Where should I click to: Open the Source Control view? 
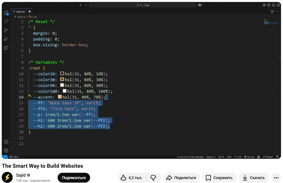tap(6, 30)
